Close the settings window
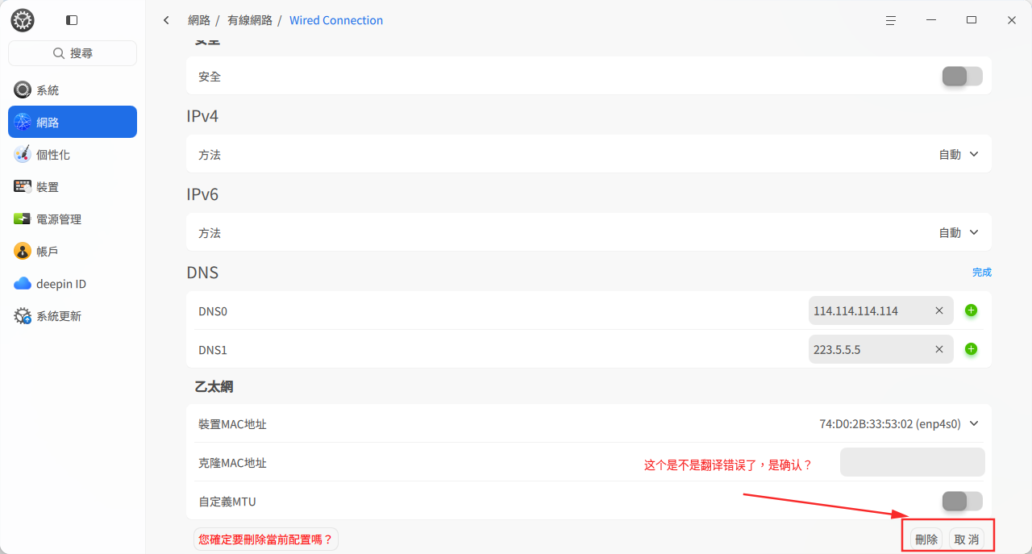The height and width of the screenshot is (554, 1032). click(x=1012, y=20)
